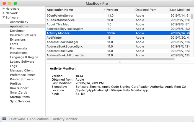The width and height of the screenshot is (194, 122).
Task: Click Applications in the bottom path bar
Action: click(x=39, y=119)
